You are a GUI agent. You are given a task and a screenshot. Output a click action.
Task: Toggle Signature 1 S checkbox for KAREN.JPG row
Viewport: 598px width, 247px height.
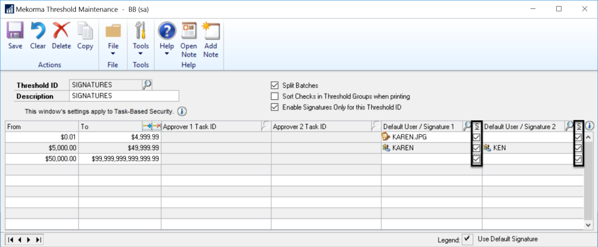[x=477, y=137]
